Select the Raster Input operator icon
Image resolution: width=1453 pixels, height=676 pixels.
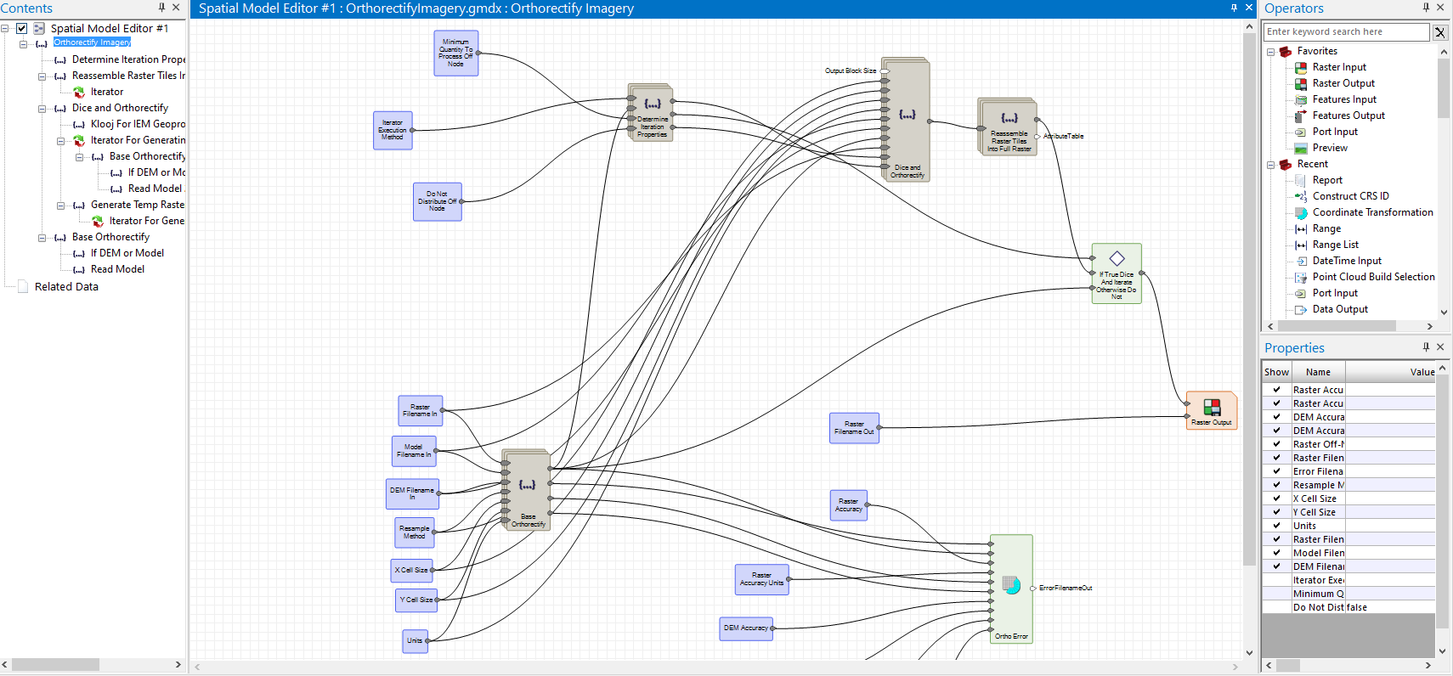pyautogui.click(x=1300, y=67)
